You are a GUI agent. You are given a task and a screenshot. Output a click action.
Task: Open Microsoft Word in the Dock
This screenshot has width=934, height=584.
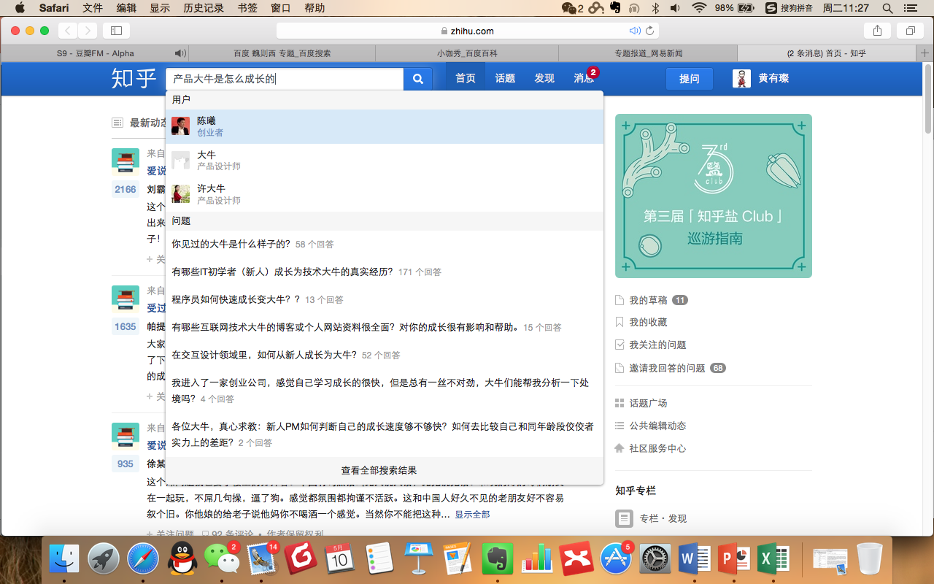(x=694, y=559)
